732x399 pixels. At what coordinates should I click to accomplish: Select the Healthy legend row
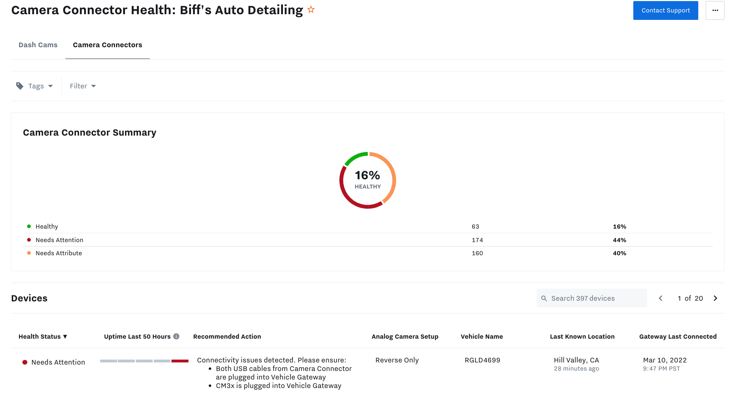(x=47, y=227)
